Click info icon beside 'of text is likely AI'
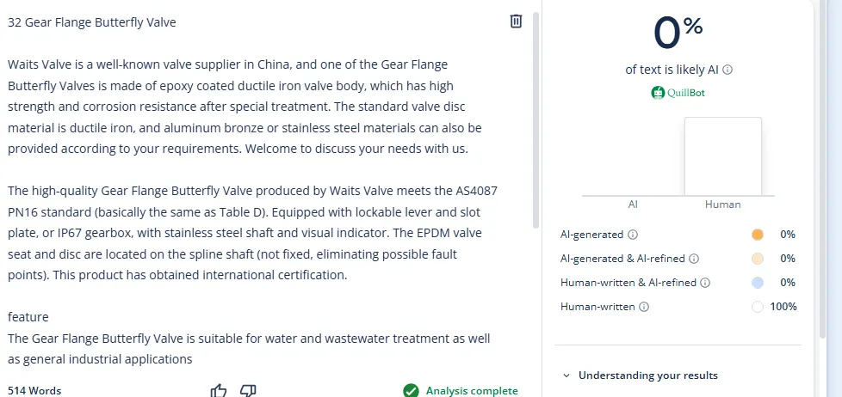Screen dimensions: 842x397 (728, 70)
